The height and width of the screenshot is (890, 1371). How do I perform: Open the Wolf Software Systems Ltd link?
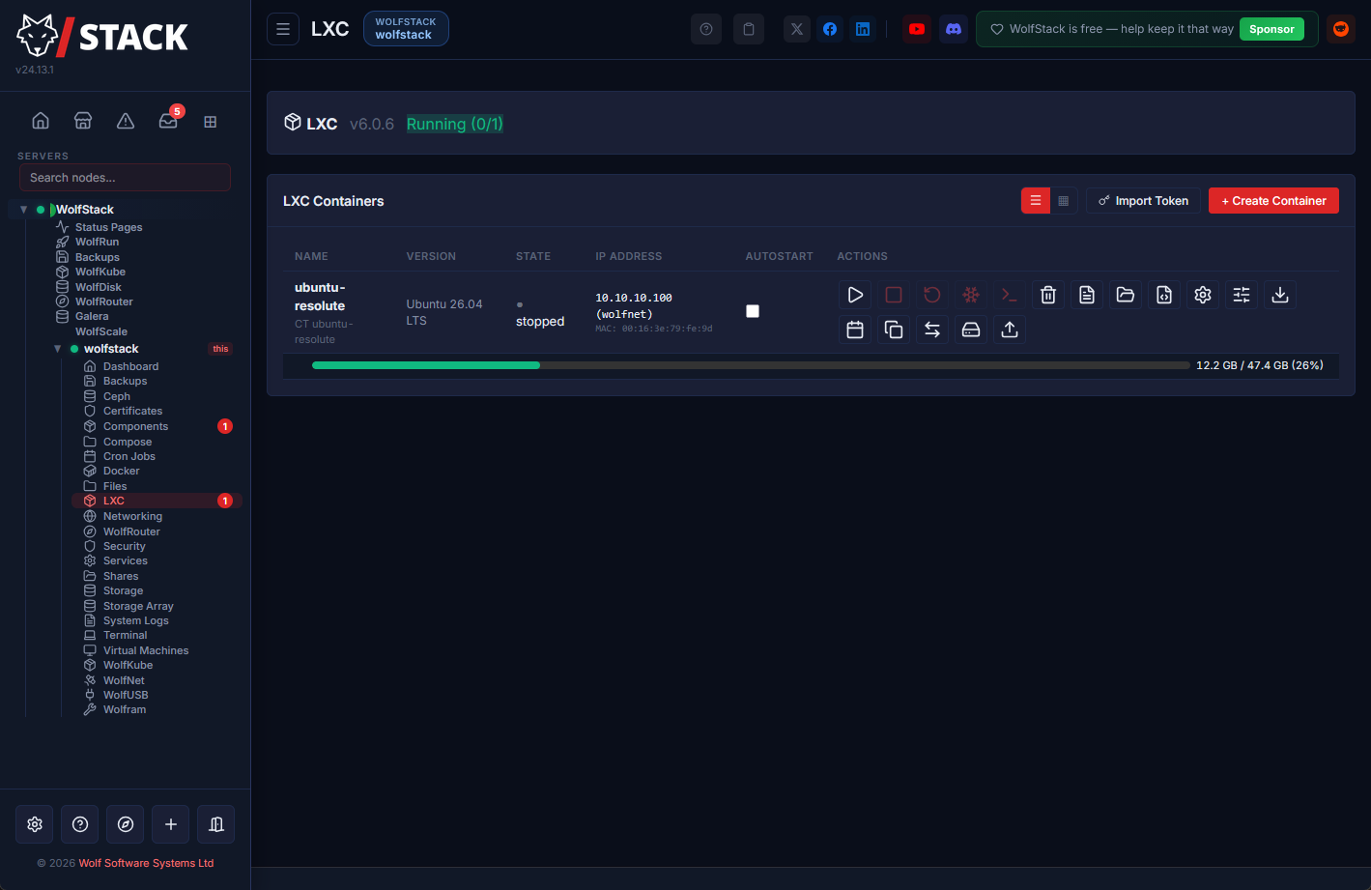(146, 863)
